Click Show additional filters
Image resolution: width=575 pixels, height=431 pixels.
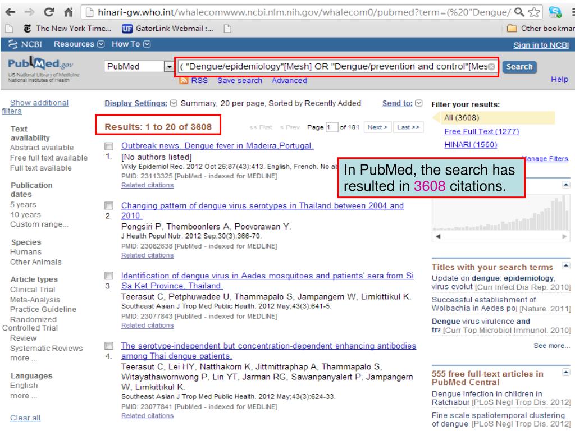(35, 107)
